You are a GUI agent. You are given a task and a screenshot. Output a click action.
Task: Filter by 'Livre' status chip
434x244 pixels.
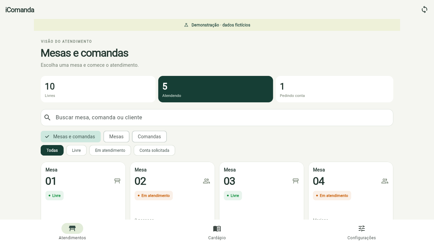77,150
